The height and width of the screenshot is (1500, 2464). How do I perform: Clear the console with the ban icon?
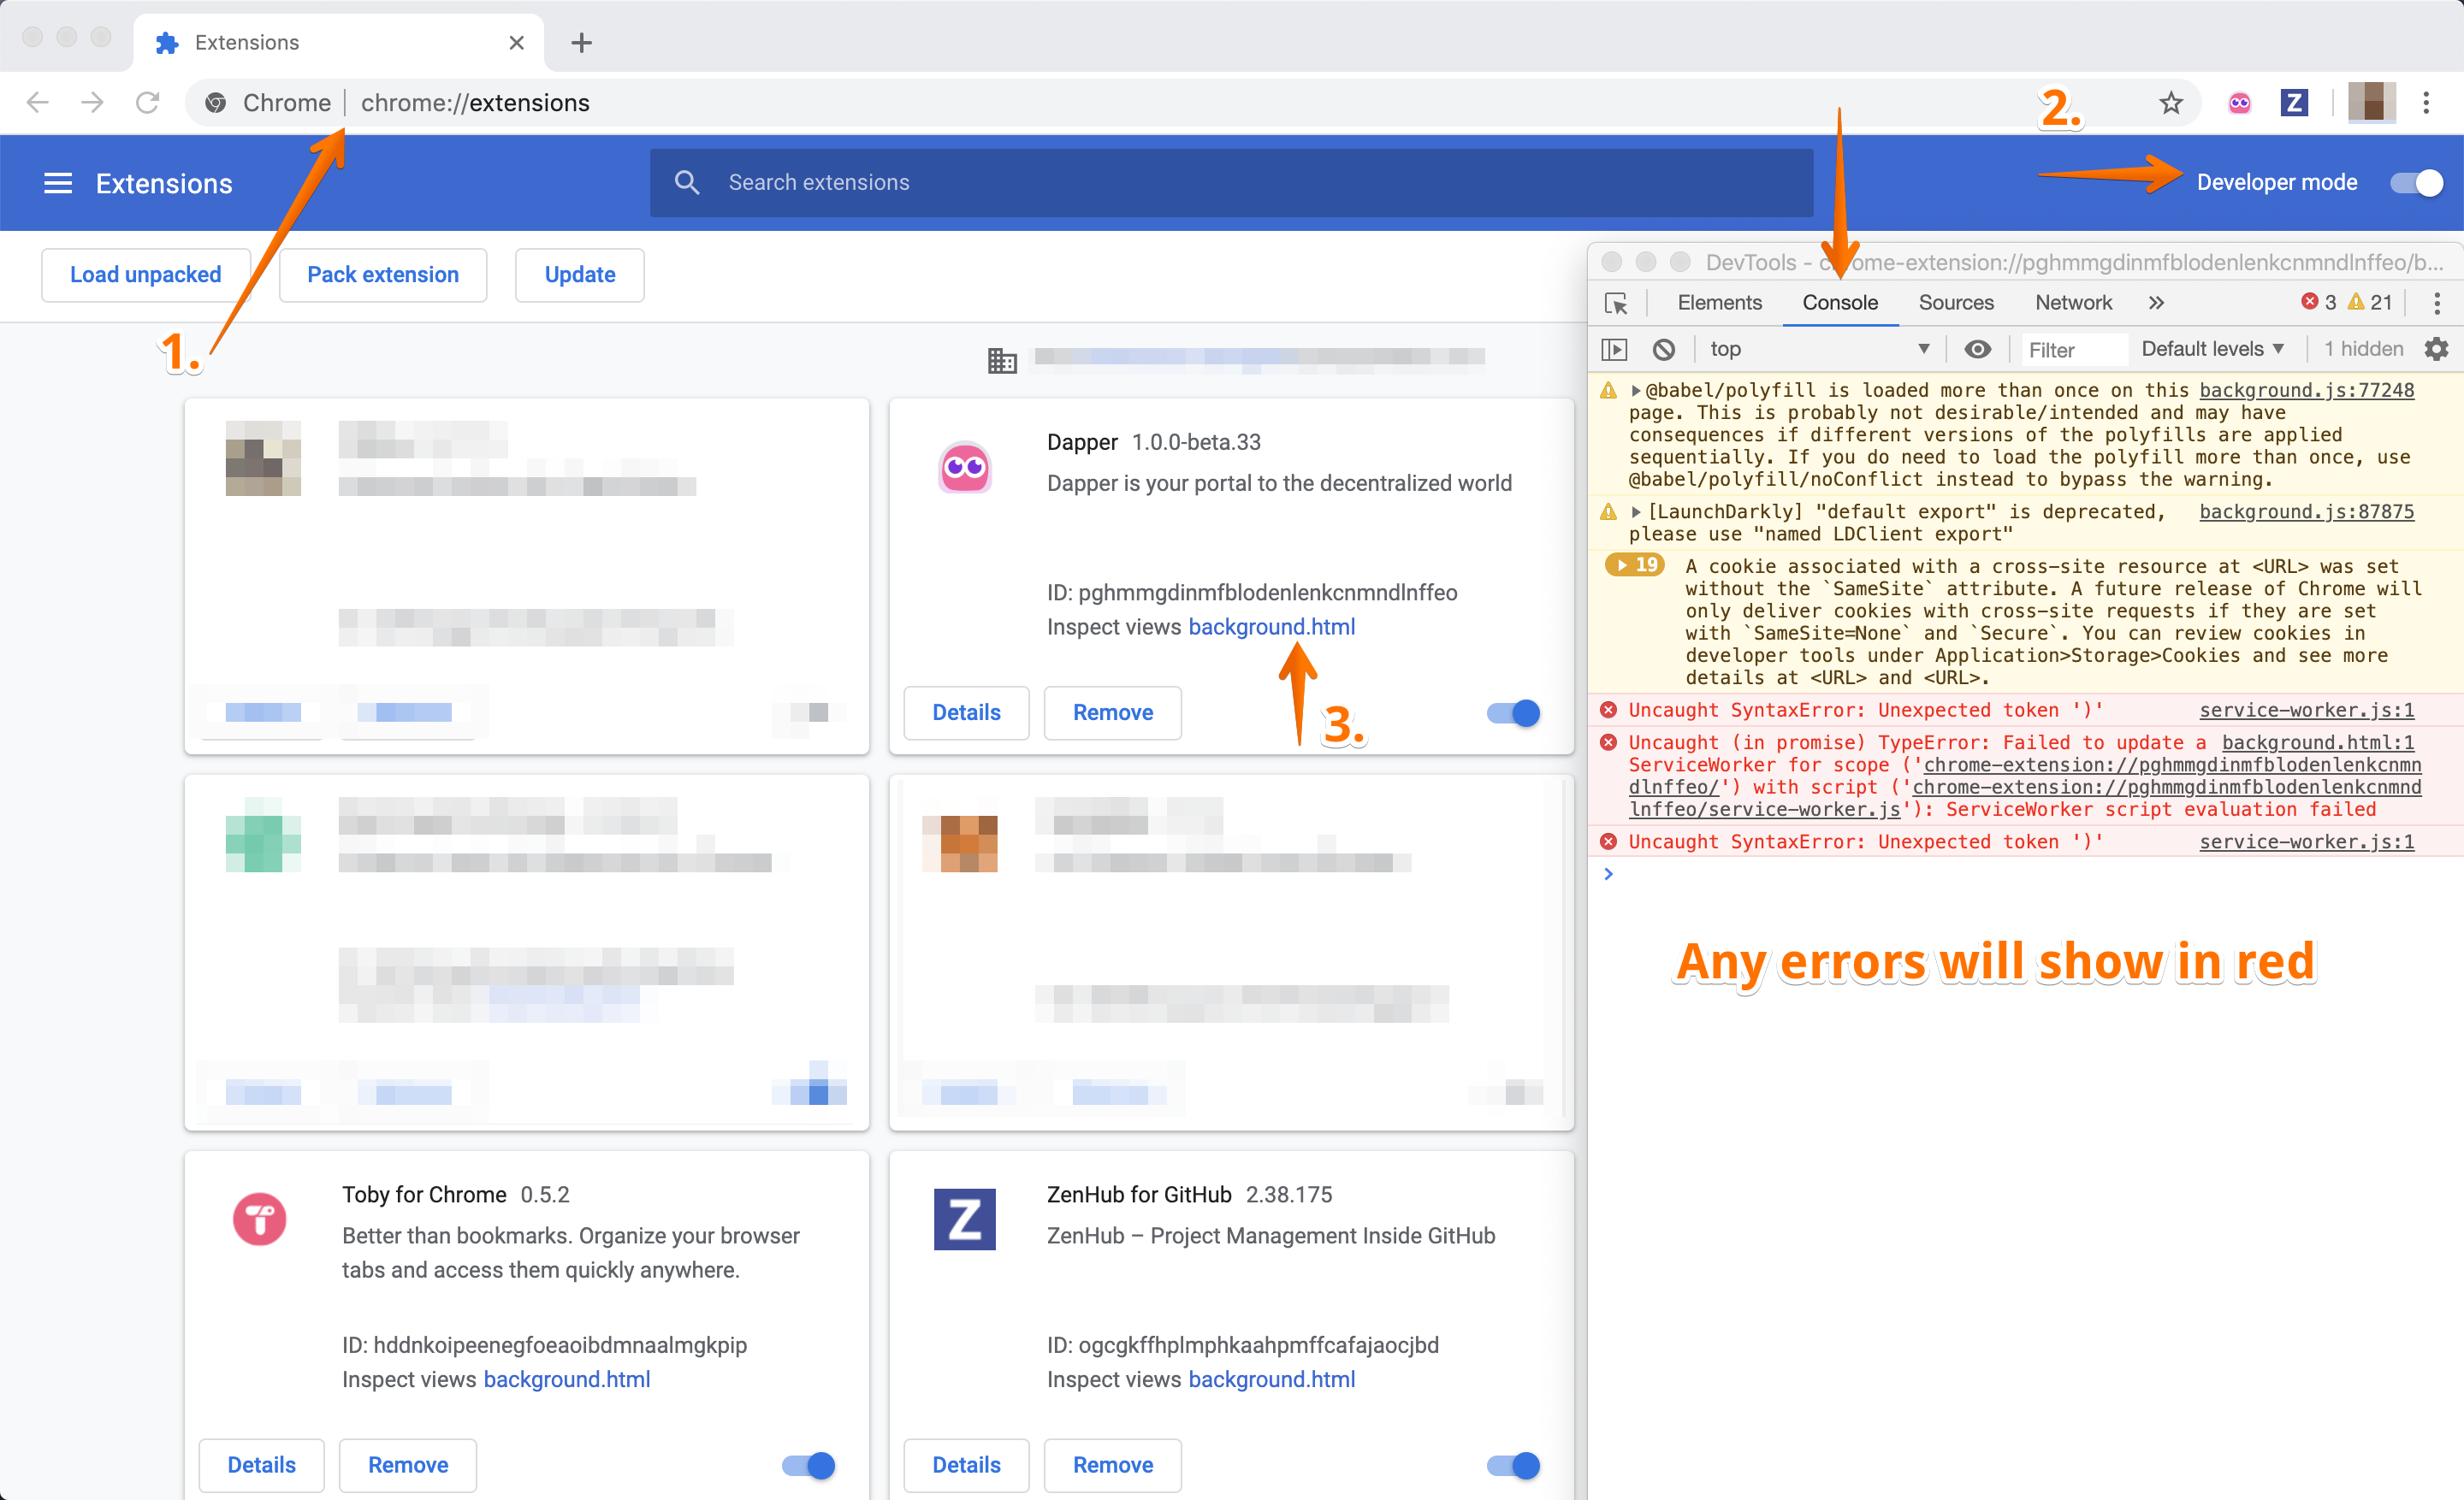pos(1663,349)
